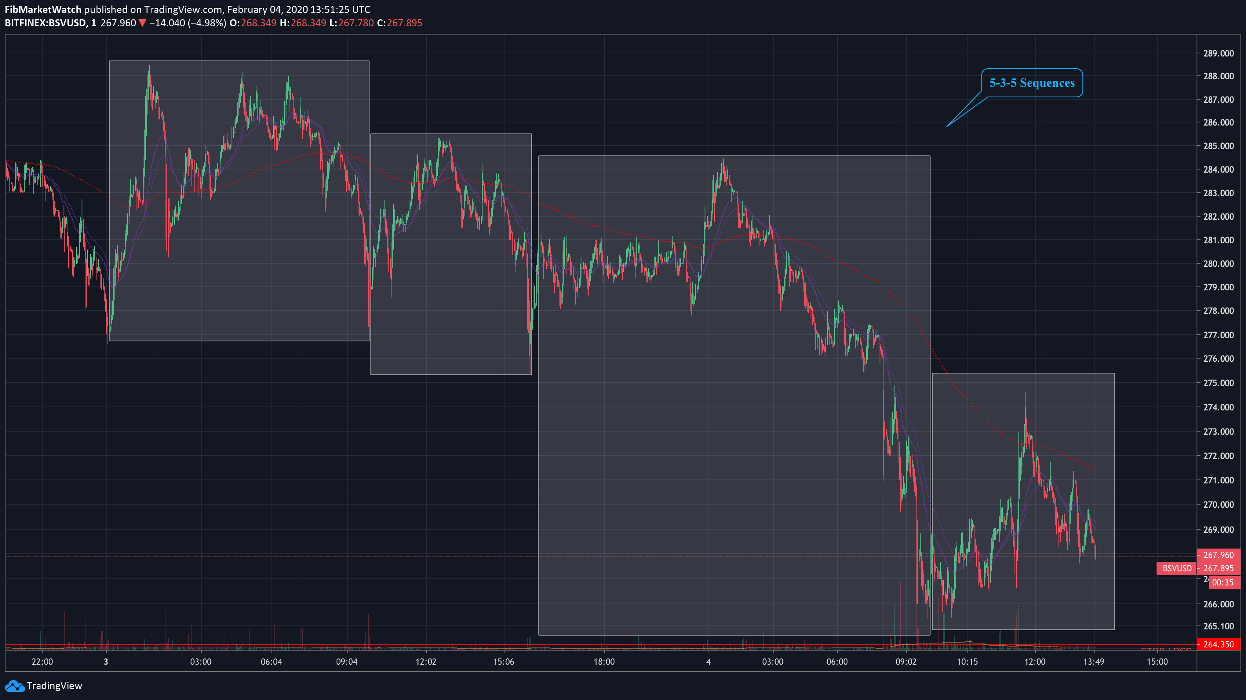This screenshot has height=700, width=1246.
Task: Click the −14.040 (−4.98%) change text
Action: (188, 23)
